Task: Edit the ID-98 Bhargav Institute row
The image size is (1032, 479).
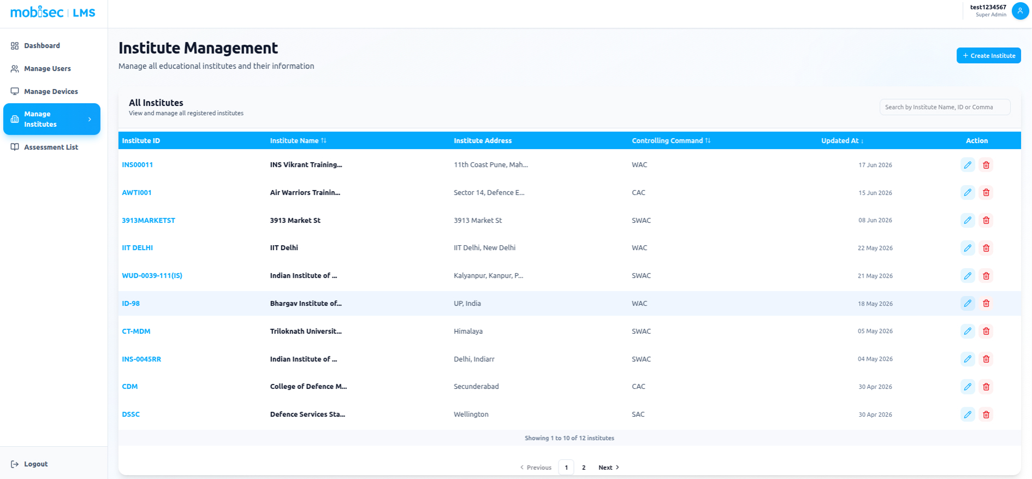Action: tap(968, 303)
